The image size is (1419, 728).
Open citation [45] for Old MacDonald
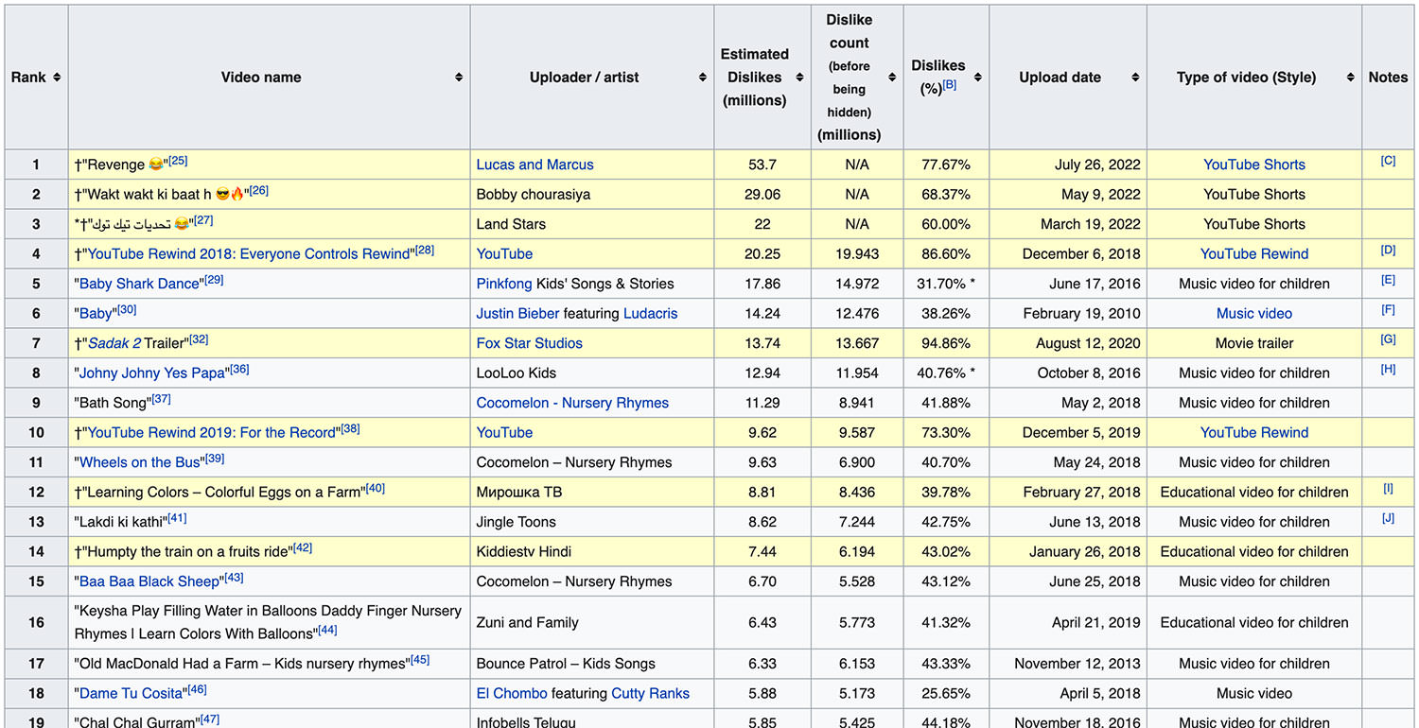pyautogui.click(x=420, y=660)
